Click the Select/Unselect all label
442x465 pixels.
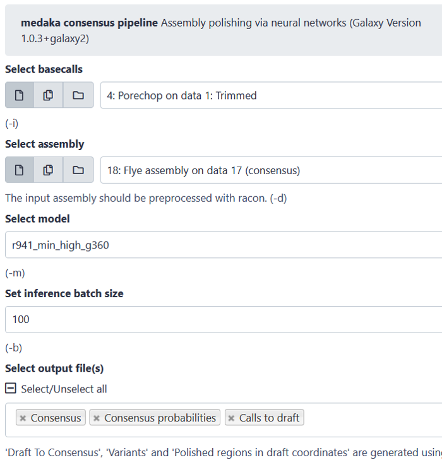coord(64,389)
